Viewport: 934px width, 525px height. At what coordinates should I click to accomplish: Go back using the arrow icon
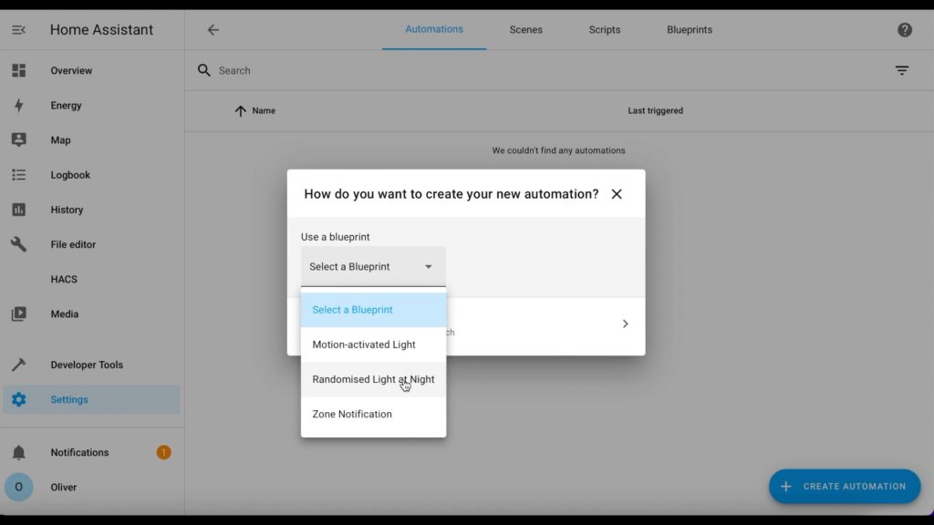213,30
